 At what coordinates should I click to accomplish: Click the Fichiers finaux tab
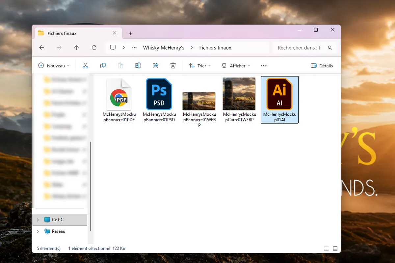pyautogui.click(x=78, y=33)
